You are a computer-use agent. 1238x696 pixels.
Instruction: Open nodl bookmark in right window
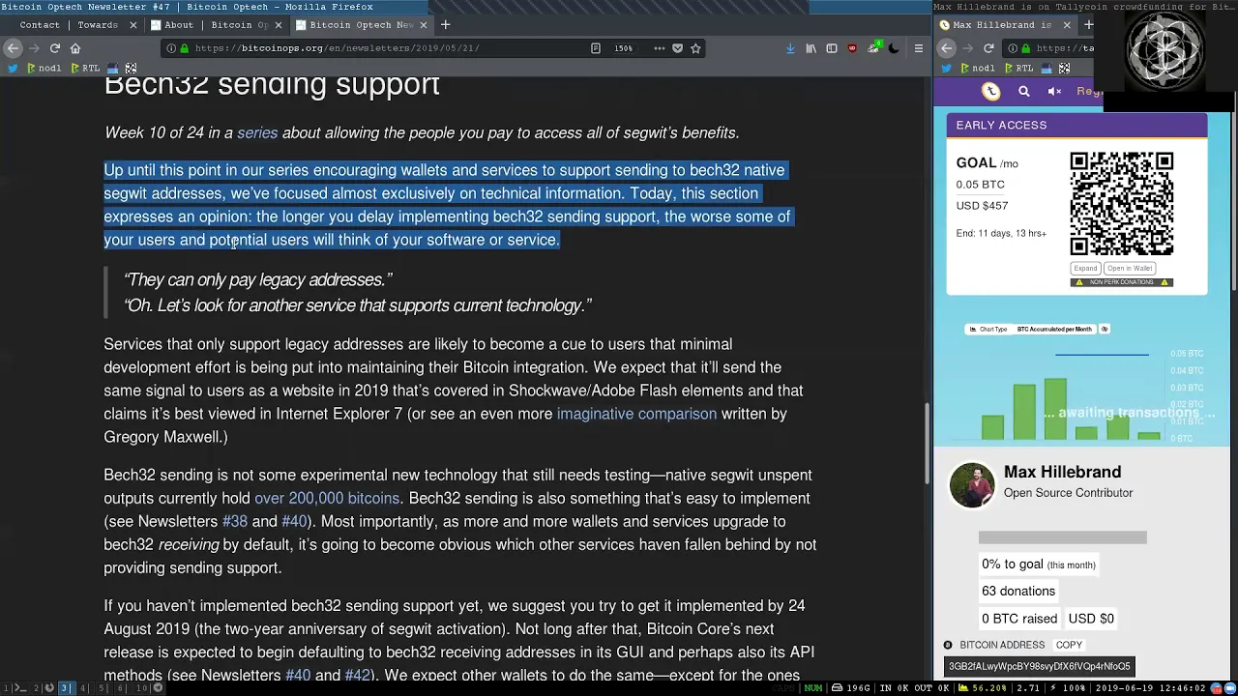[978, 69]
